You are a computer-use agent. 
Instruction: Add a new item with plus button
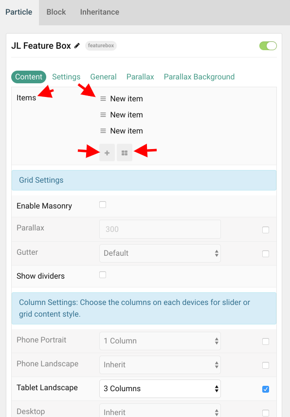[x=107, y=152]
